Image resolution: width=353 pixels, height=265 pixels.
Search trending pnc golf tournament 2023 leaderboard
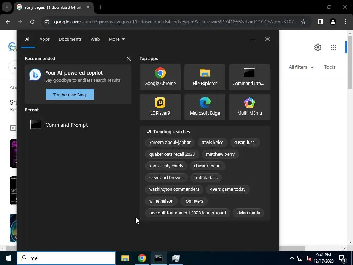(188, 213)
